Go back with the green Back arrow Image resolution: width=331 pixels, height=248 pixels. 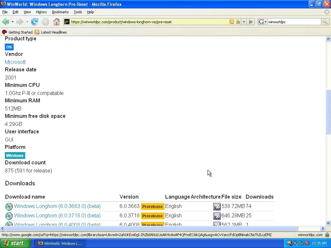tap(6, 22)
